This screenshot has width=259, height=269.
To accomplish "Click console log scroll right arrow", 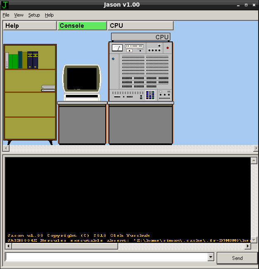I will coord(247,246).
